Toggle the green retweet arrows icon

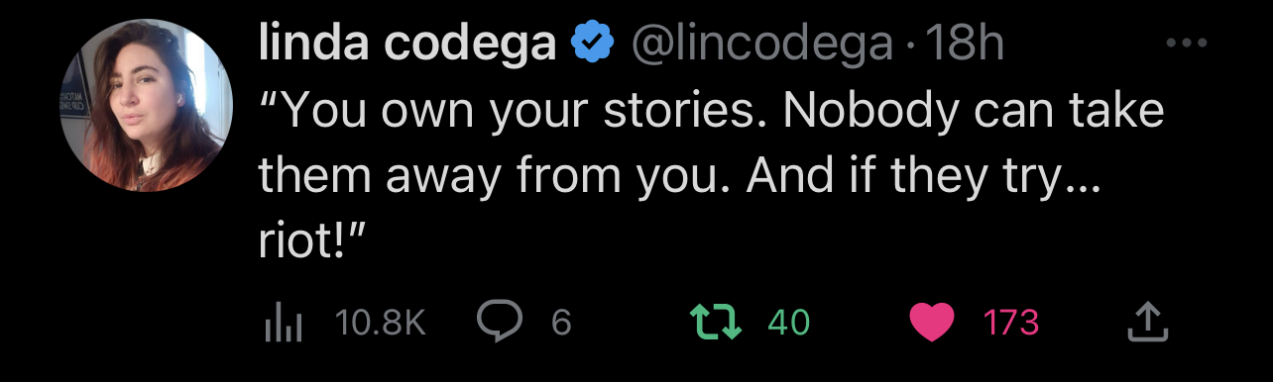716,322
